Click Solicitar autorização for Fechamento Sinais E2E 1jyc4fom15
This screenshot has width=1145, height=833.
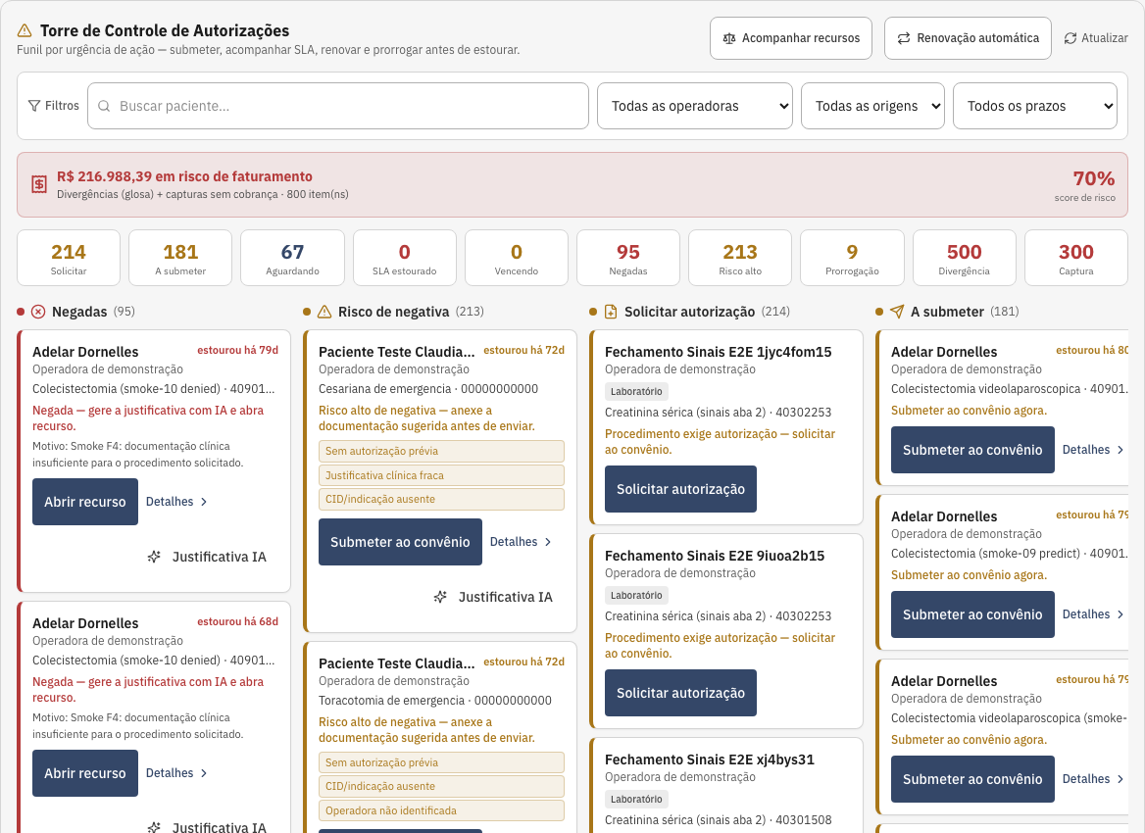point(680,489)
